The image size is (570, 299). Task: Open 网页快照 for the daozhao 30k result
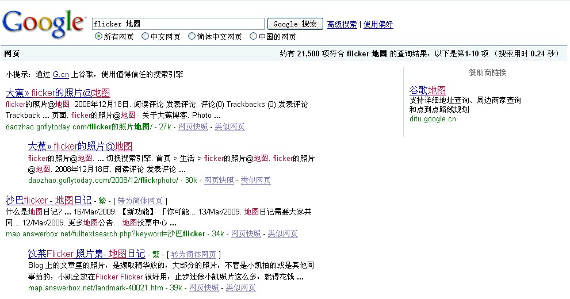click(219, 180)
